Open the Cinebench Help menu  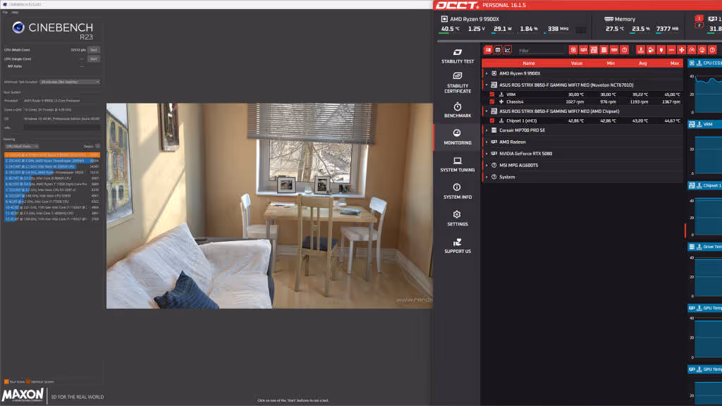[15, 13]
